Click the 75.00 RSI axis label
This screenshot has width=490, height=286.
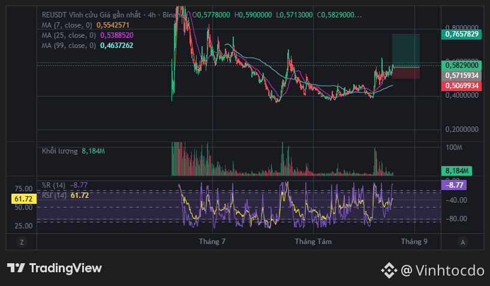coord(24,188)
